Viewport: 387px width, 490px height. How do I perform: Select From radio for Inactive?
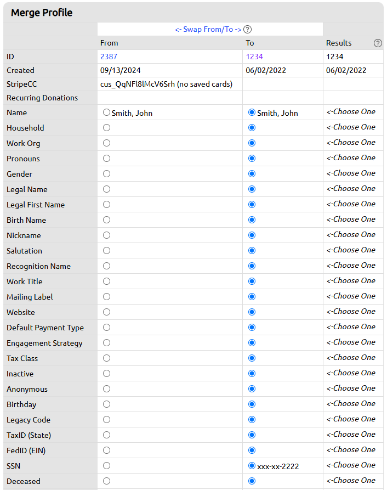click(x=107, y=374)
